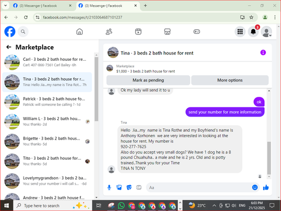Click the browser back button

[x=6, y=17]
